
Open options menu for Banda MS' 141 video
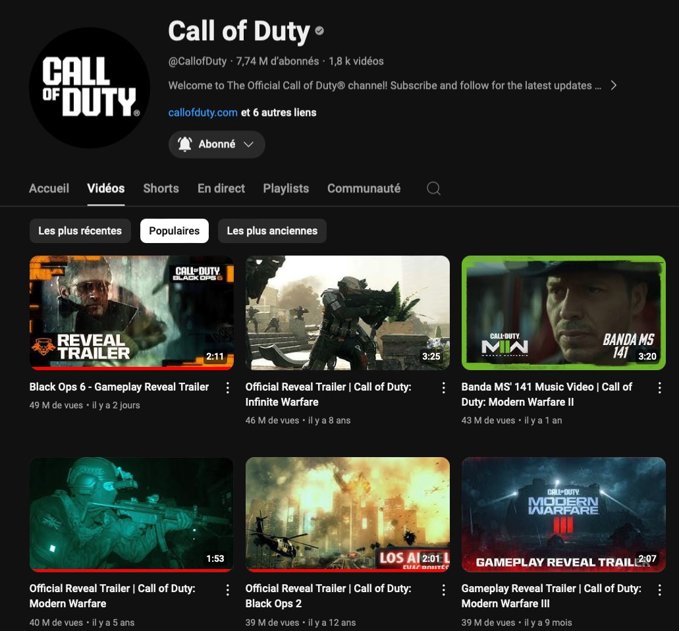coord(660,388)
